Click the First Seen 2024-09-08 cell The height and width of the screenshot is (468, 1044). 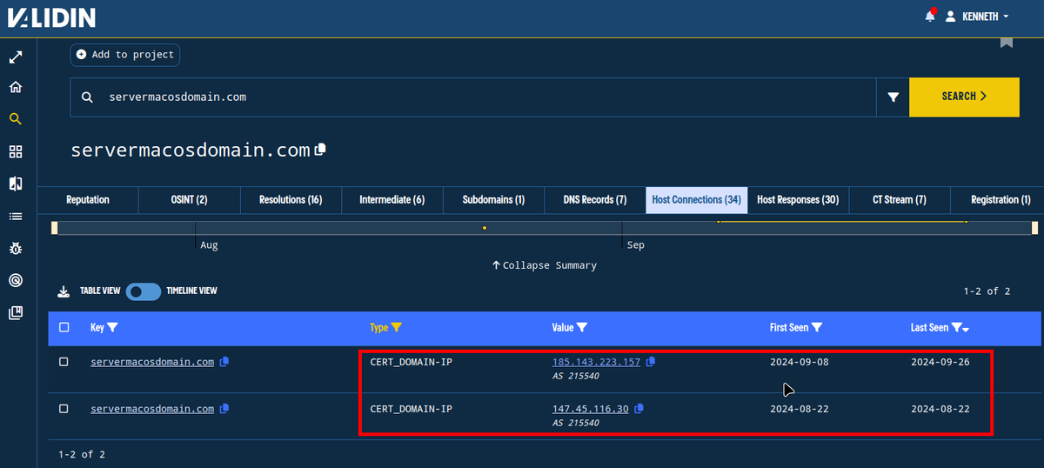coord(800,362)
